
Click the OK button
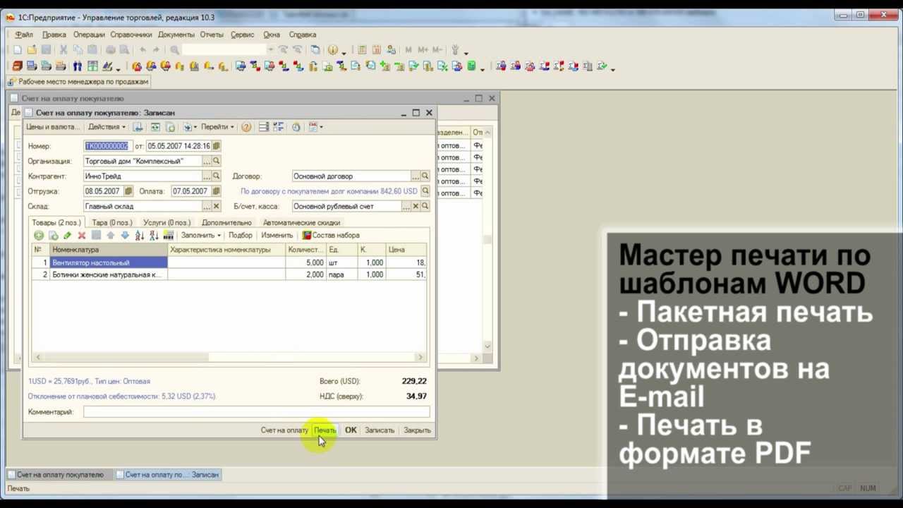tap(351, 430)
